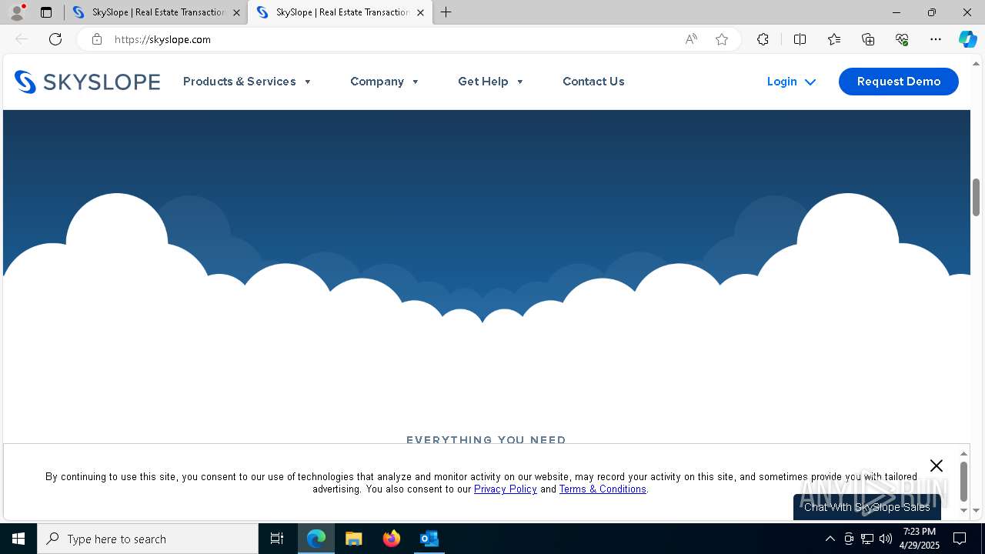Open Browser essentials
The width and height of the screenshot is (985, 554).
pos(902,39)
